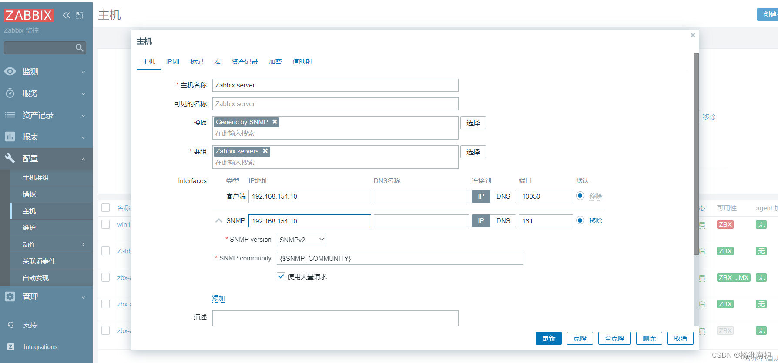The width and height of the screenshot is (778, 363).
Task: Click the SNMP community input field
Action: tap(400, 258)
